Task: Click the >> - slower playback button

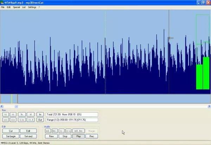Action: pos(62,131)
